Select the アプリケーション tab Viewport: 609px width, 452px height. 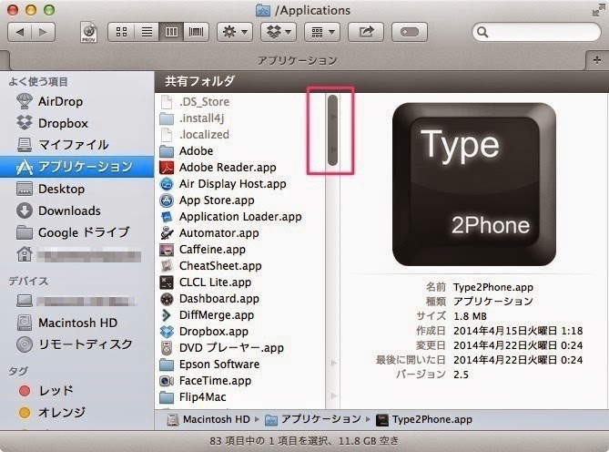coord(297,60)
